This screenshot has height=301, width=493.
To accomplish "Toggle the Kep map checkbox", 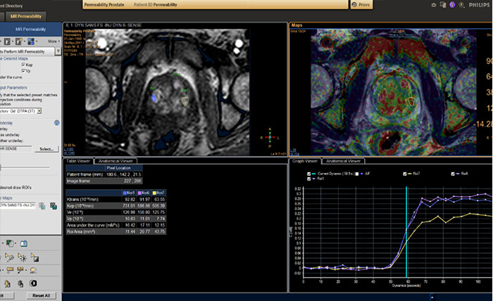I will 24,64.
